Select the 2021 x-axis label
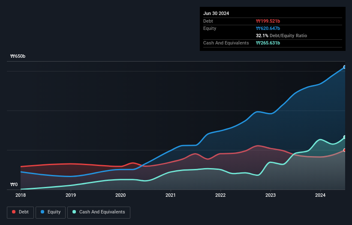 171,195
